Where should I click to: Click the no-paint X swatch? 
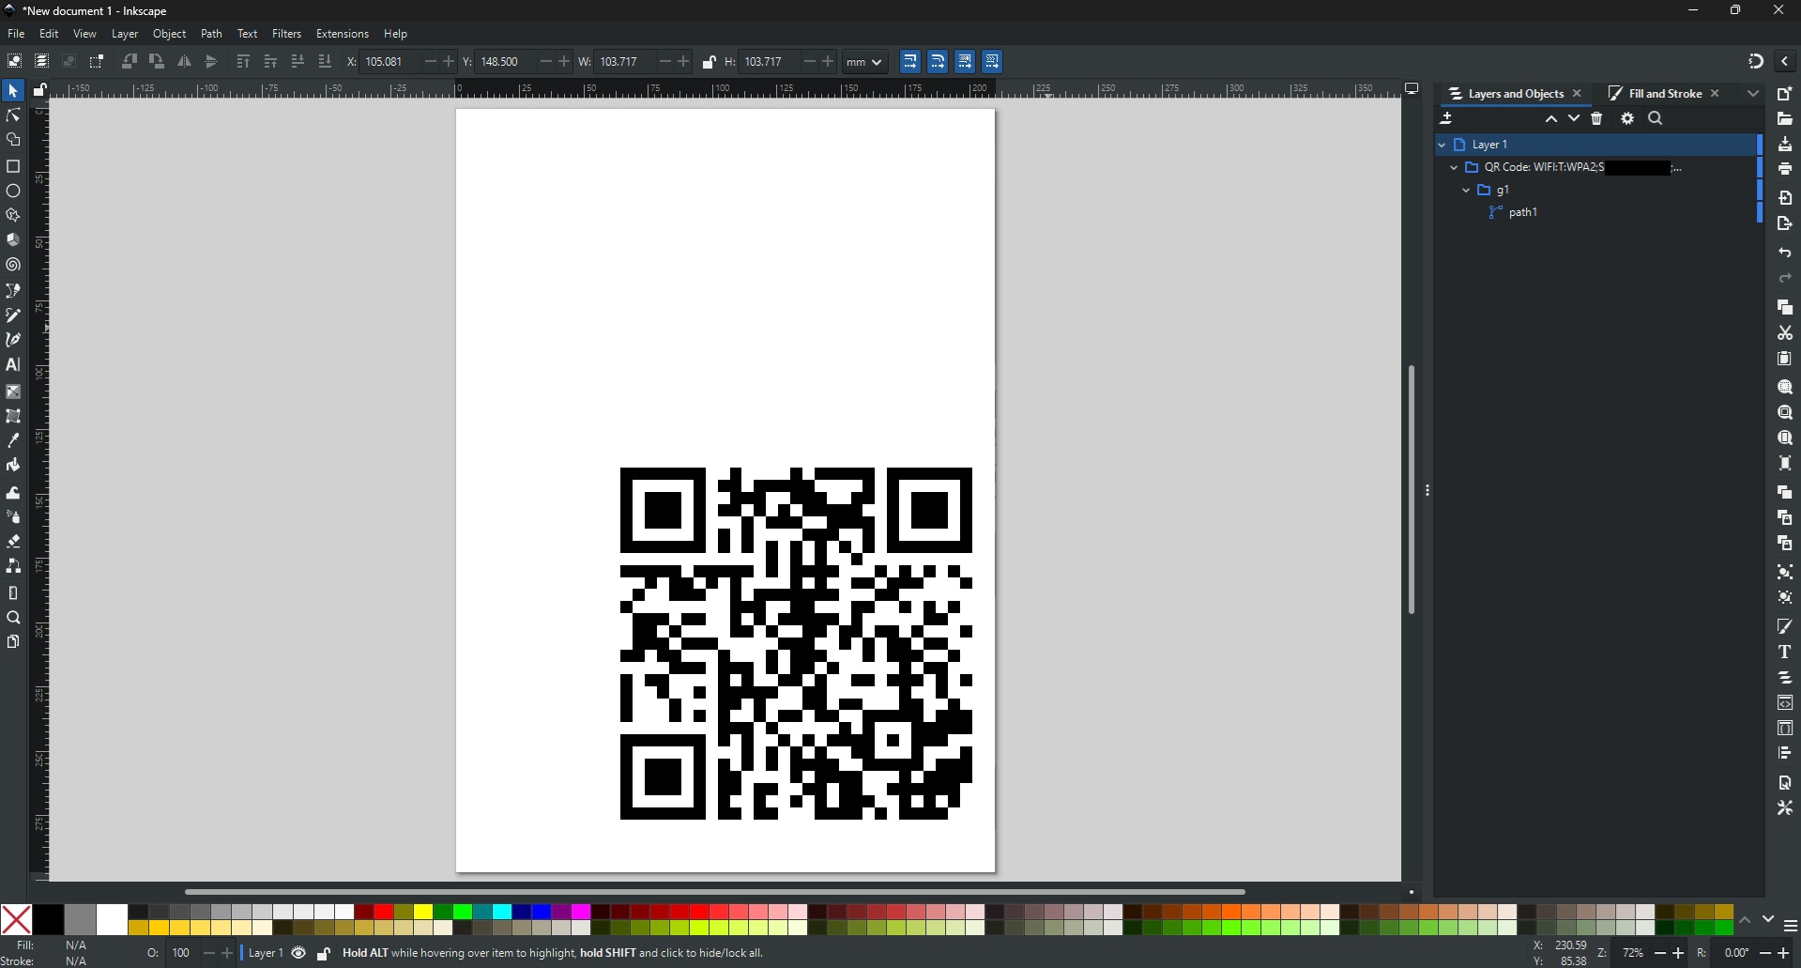pyautogui.click(x=16, y=920)
